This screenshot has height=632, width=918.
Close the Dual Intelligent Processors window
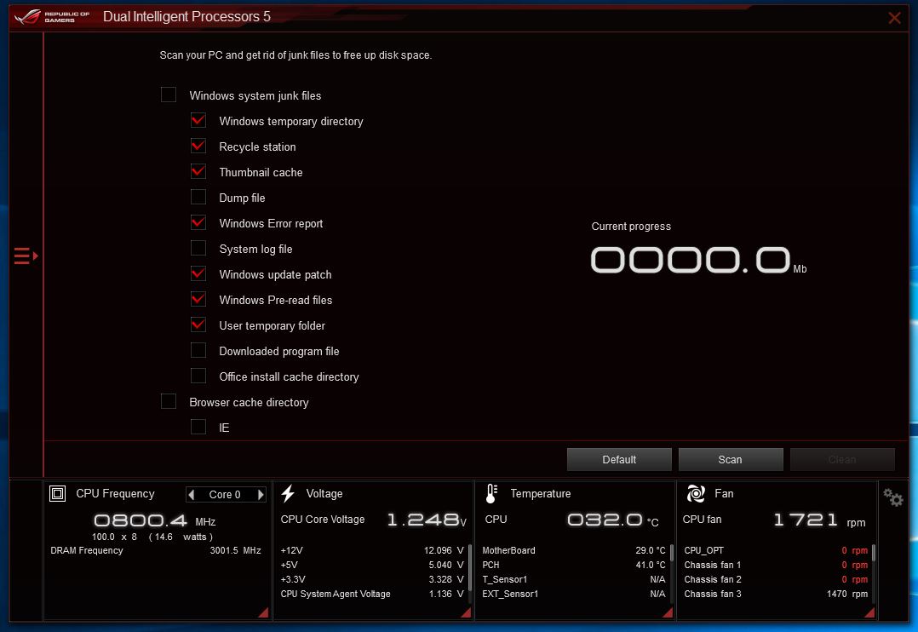(894, 18)
